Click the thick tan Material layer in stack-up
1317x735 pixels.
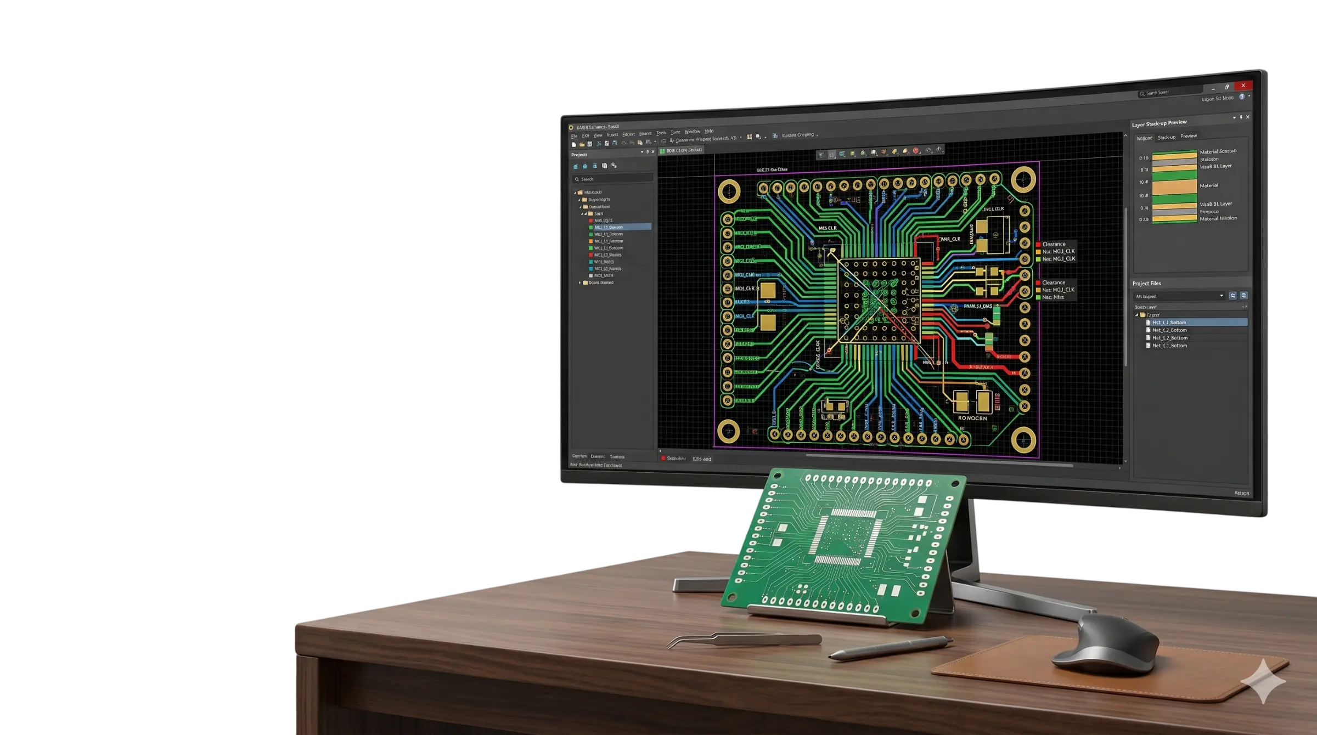click(1174, 187)
